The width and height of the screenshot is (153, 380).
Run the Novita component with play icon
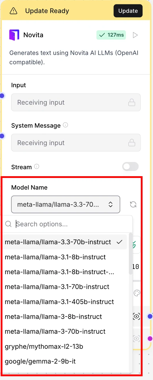tap(135, 35)
